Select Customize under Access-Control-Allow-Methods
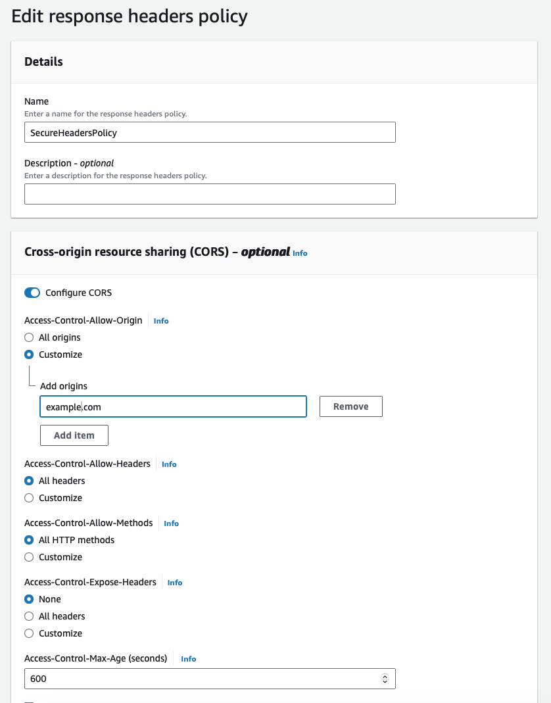 point(29,557)
